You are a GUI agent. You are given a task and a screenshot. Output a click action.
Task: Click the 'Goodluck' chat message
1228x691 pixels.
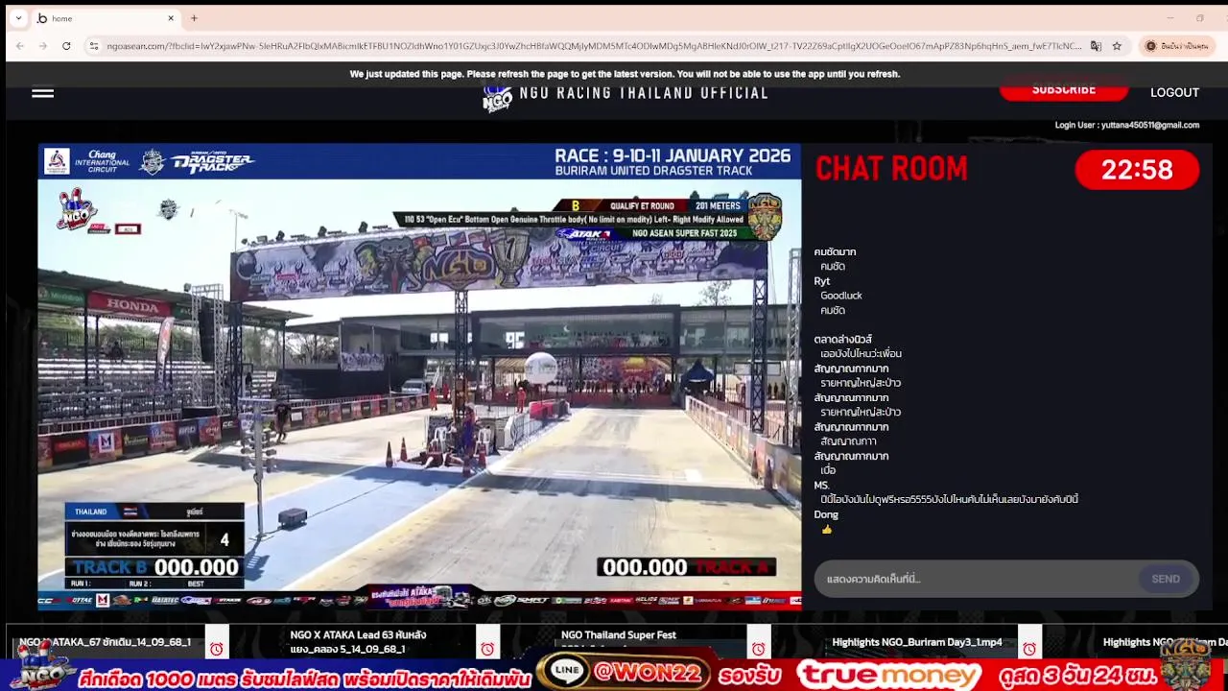click(841, 296)
